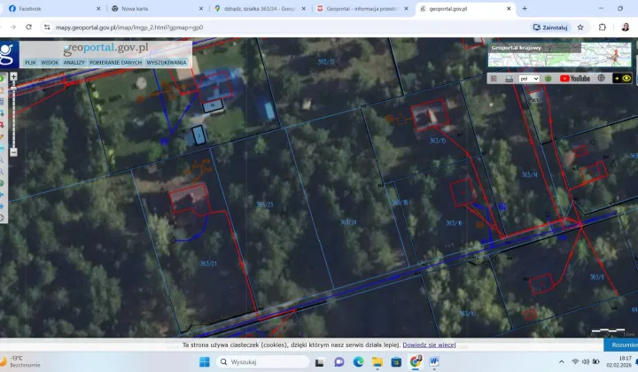Click the green help icon
Image resolution: width=638 pixels, height=372 pixels.
click(x=549, y=78)
